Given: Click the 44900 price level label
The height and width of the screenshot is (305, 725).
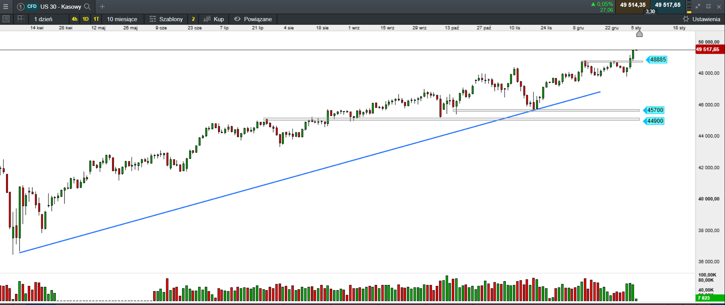Looking at the screenshot, I should click(654, 121).
